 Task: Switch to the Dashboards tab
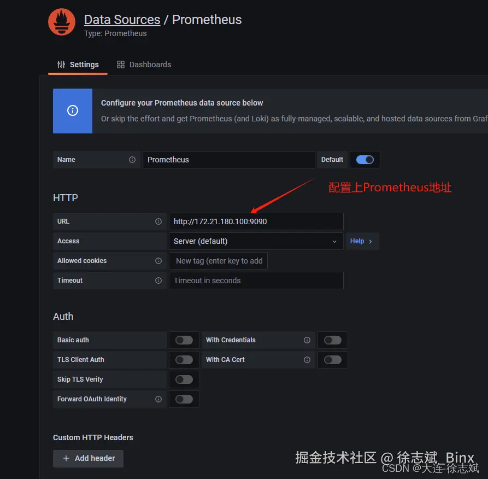tap(144, 65)
